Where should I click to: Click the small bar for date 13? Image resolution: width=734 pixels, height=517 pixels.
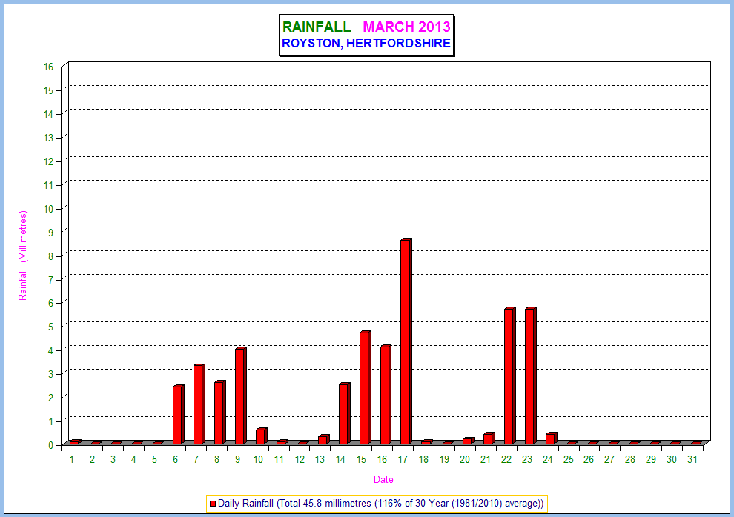pyautogui.click(x=323, y=439)
